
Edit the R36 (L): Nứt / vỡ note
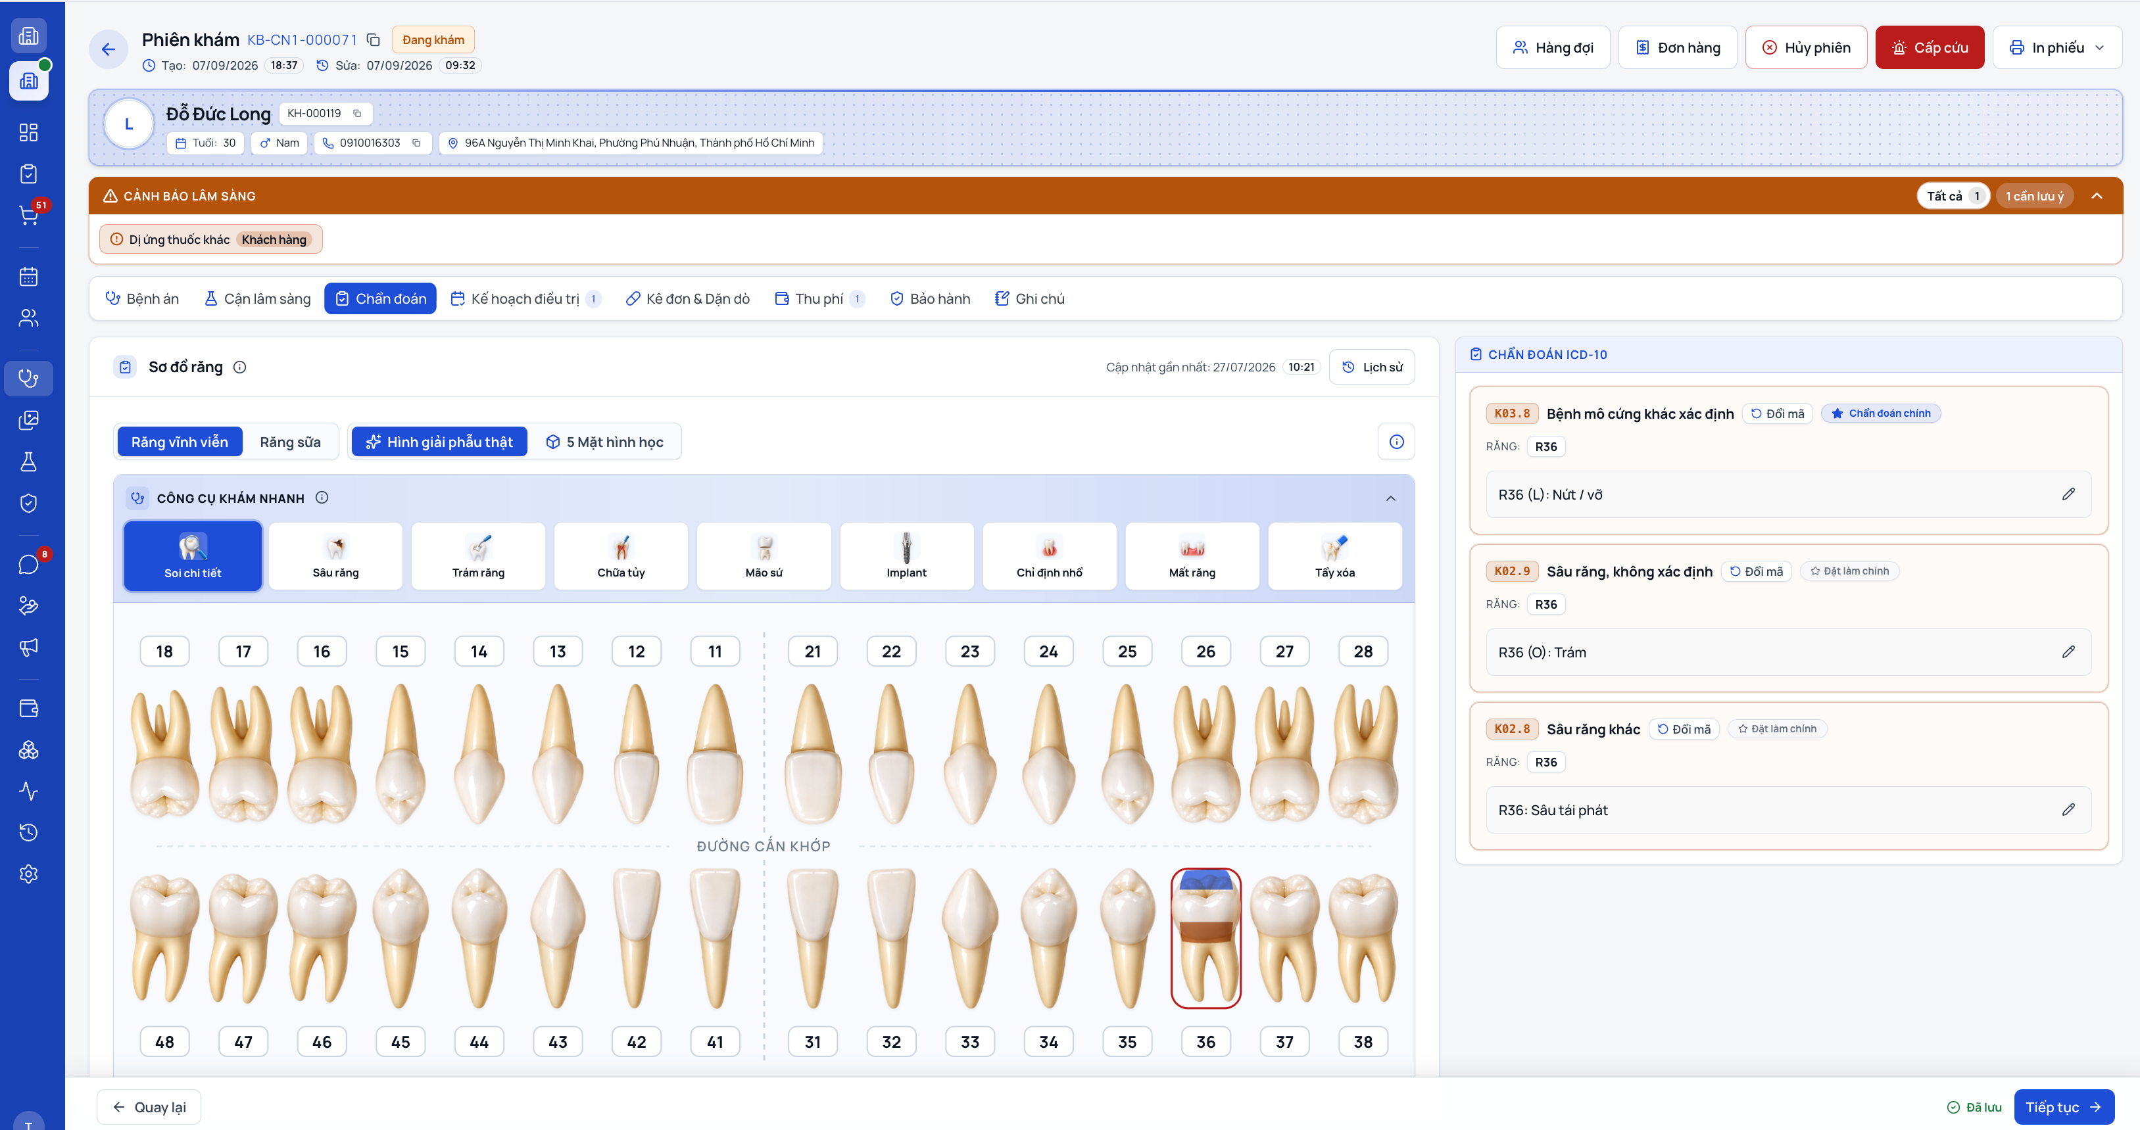[x=2068, y=494]
